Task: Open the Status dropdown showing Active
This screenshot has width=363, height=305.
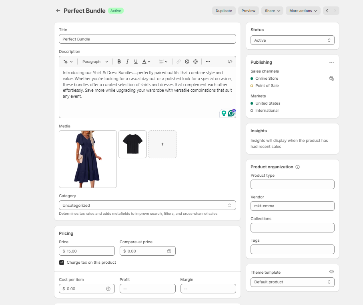Action: pos(292,40)
